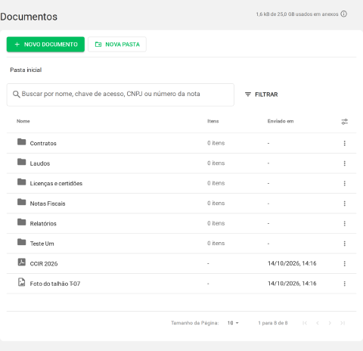Open the FILTRAR filter options

point(262,95)
